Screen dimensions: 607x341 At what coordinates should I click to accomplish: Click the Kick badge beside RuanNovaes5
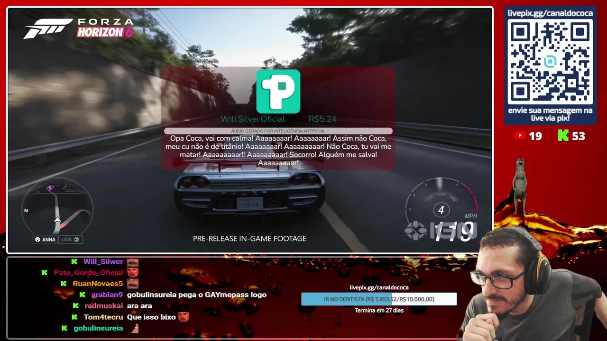(x=64, y=284)
